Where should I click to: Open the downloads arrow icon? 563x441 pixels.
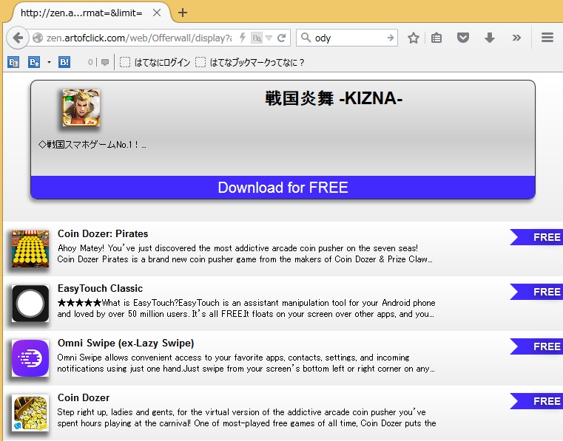tap(490, 38)
